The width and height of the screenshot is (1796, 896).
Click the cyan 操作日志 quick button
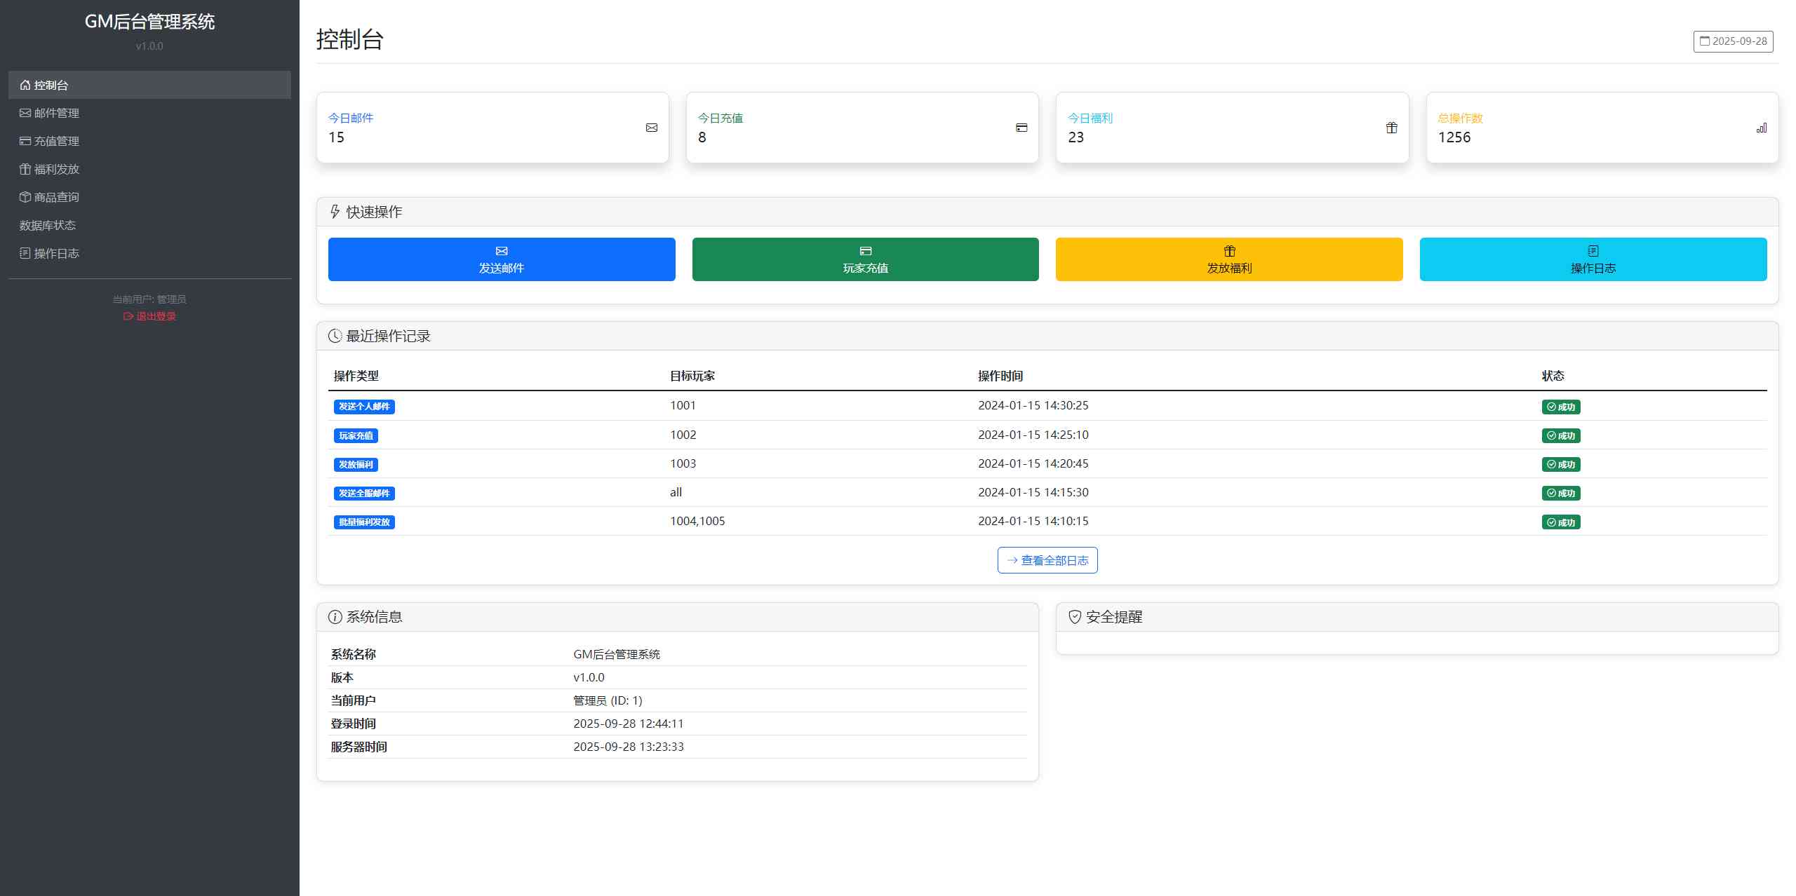1593,259
